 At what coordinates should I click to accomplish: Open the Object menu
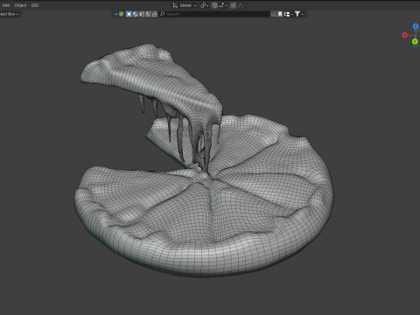pos(20,5)
